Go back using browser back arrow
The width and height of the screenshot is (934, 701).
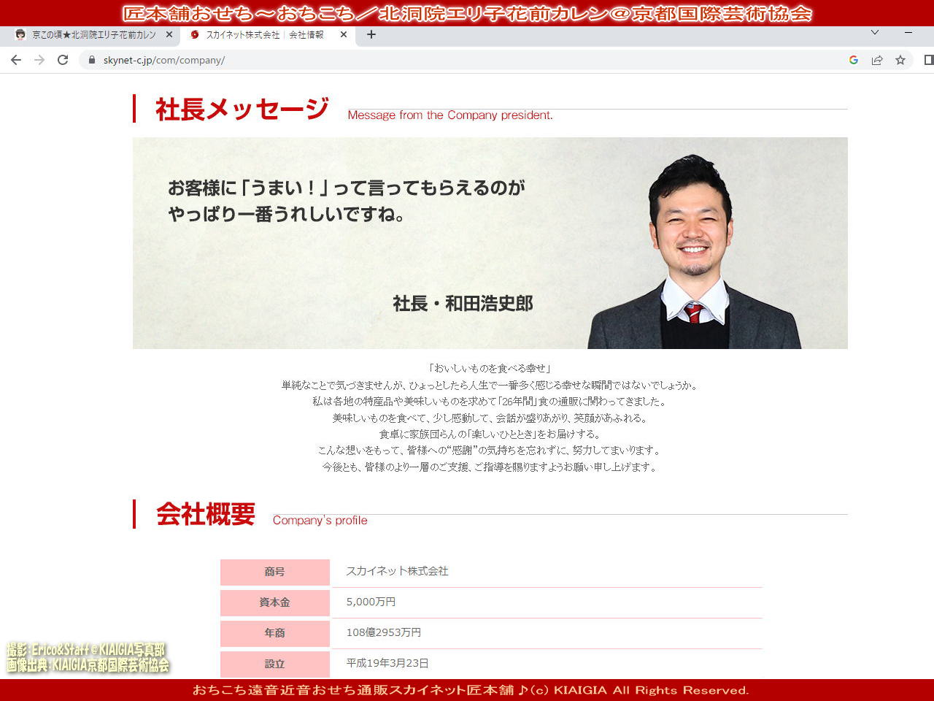(16, 60)
